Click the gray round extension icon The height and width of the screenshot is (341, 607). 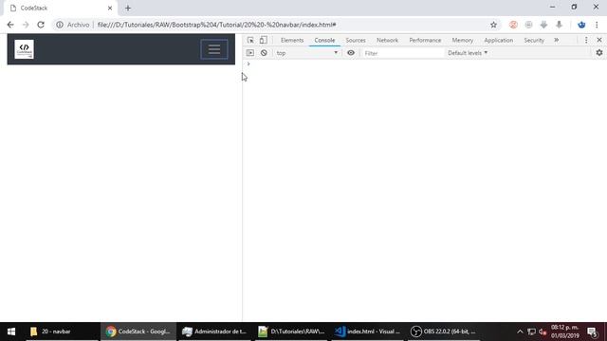[x=528, y=25]
